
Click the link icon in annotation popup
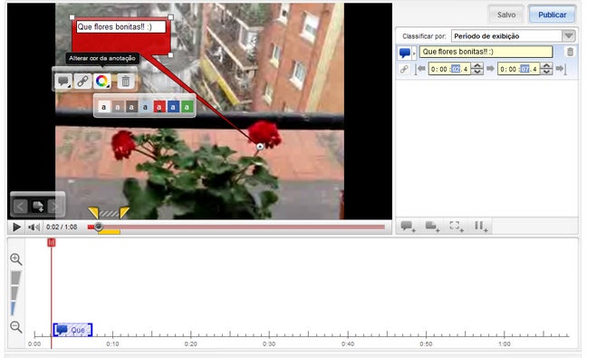[82, 82]
